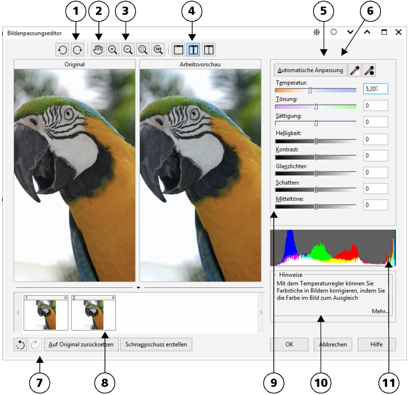408x395 pixels.
Task: Show the preview at 100% zoom
Action: click(159, 50)
